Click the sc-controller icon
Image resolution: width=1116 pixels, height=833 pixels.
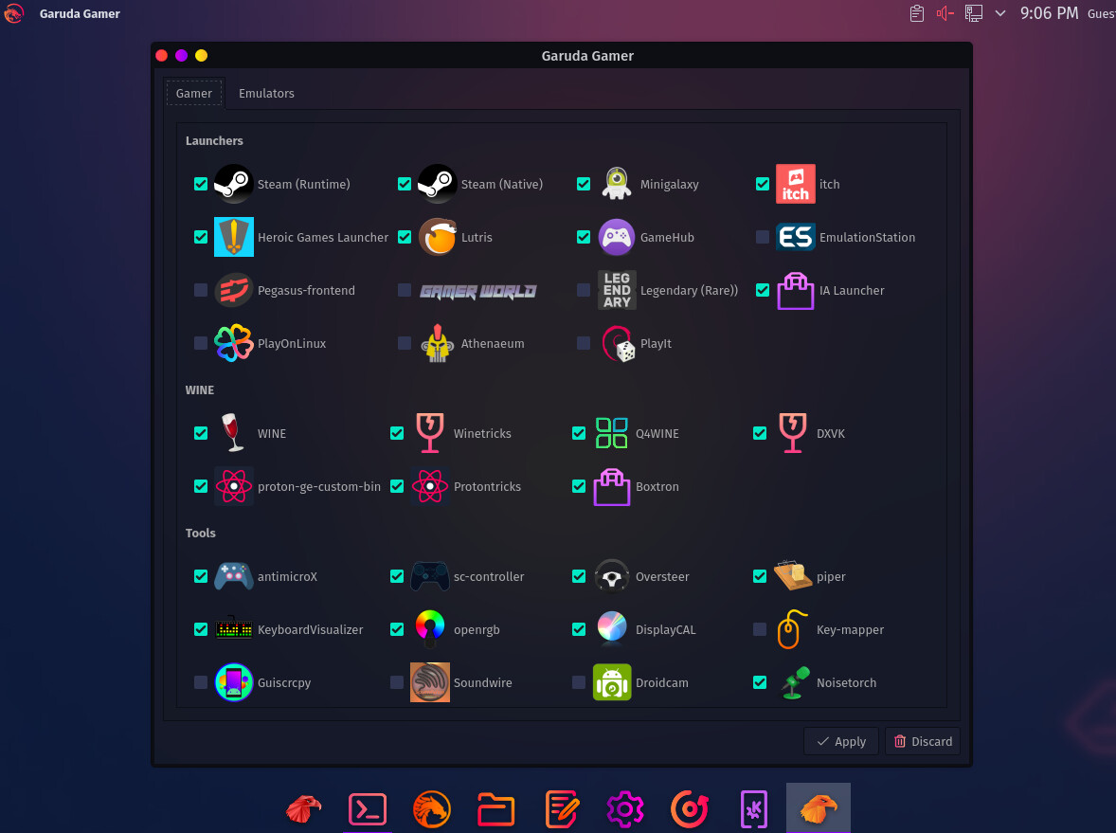[430, 576]
